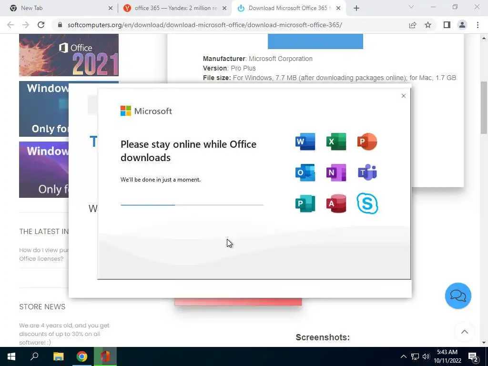
Task: Open the network status tray icon
Action: pyautogui.click(x=415, y=356)
